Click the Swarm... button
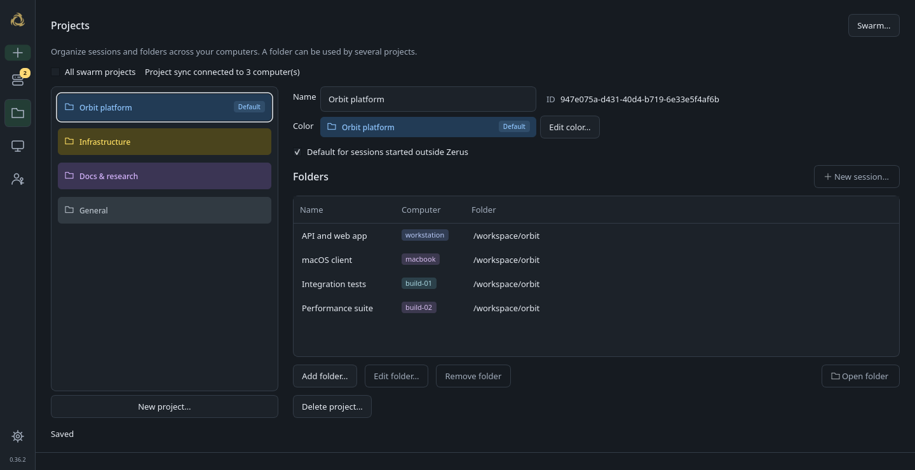The width and height of the screenshot is (915, 470). (874, 25)
